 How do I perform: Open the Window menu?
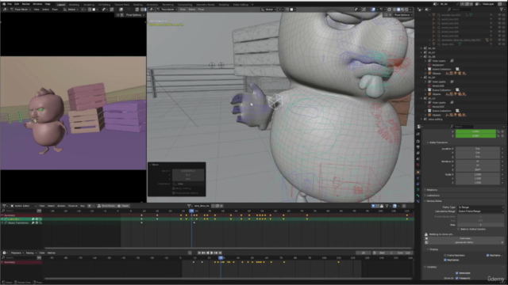pos(37,4)
